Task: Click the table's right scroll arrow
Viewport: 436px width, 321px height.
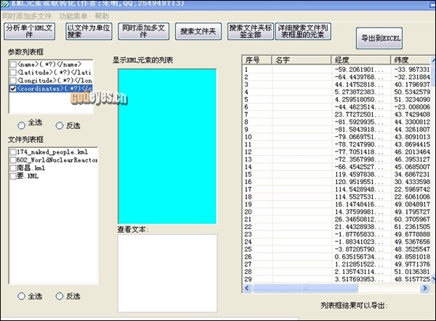Action: click(x=424, y=288)
